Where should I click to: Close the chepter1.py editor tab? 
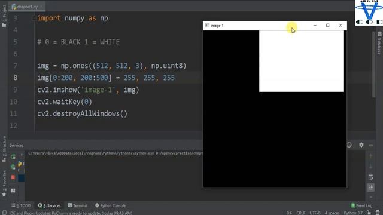pyautogui.click(x=42, y=7)
